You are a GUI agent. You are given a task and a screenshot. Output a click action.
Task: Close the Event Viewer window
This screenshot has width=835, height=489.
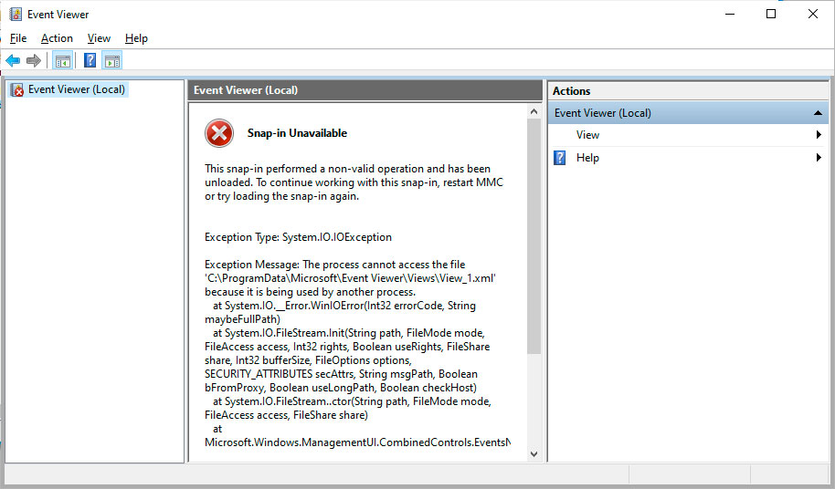tap(813, 15)
